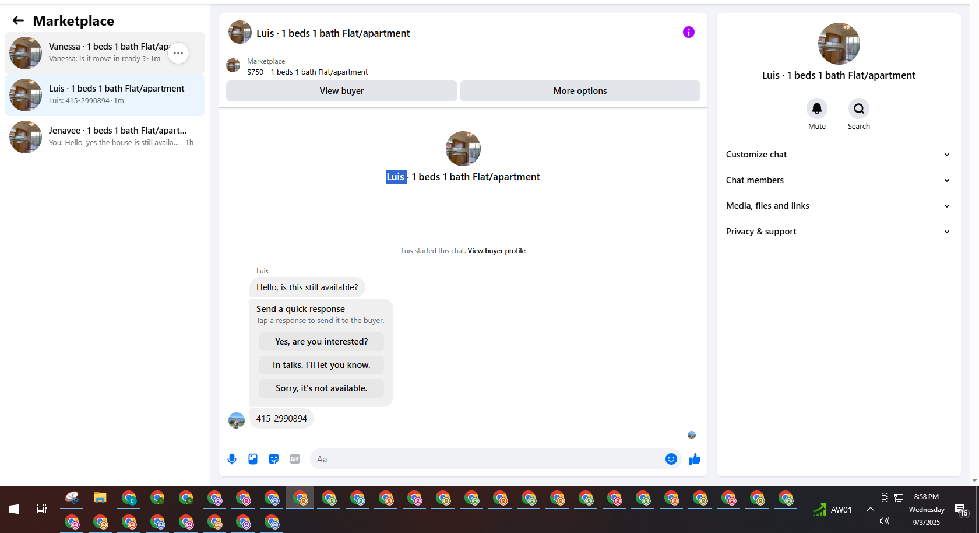Open the emoji picker smiley icon
Screen dimensions: 979x533
[671, 459]
